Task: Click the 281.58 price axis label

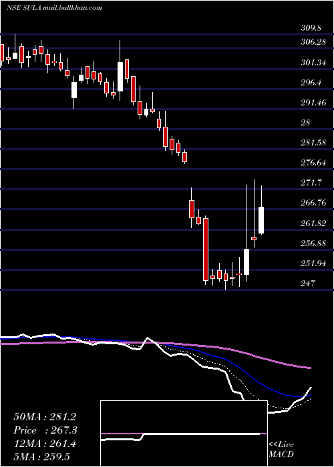Action: click(x=313, y=142)
